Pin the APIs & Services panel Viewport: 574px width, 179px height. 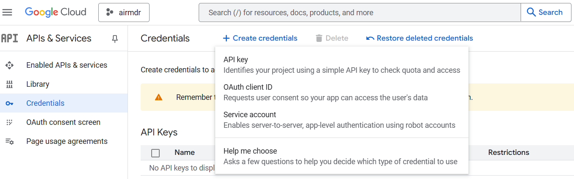click(115, 39)
